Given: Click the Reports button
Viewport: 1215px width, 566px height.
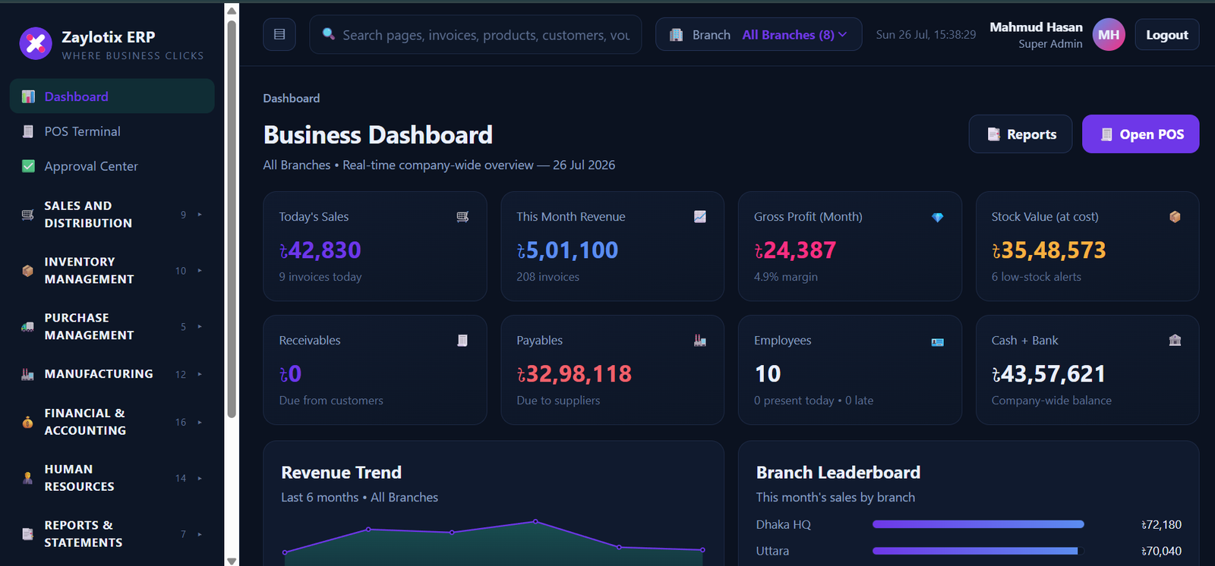Looking at the screenshot, I should pyautogui.click(x=1021, y=134).
